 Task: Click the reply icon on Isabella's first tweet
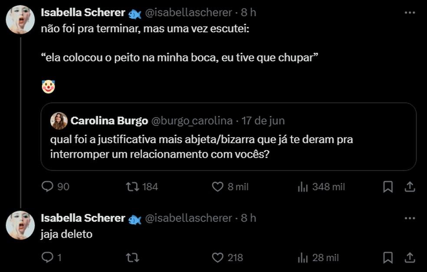[x=47, y=187]
